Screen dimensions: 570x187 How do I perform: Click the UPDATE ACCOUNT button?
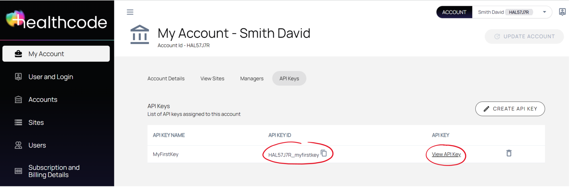pos(524,36)
